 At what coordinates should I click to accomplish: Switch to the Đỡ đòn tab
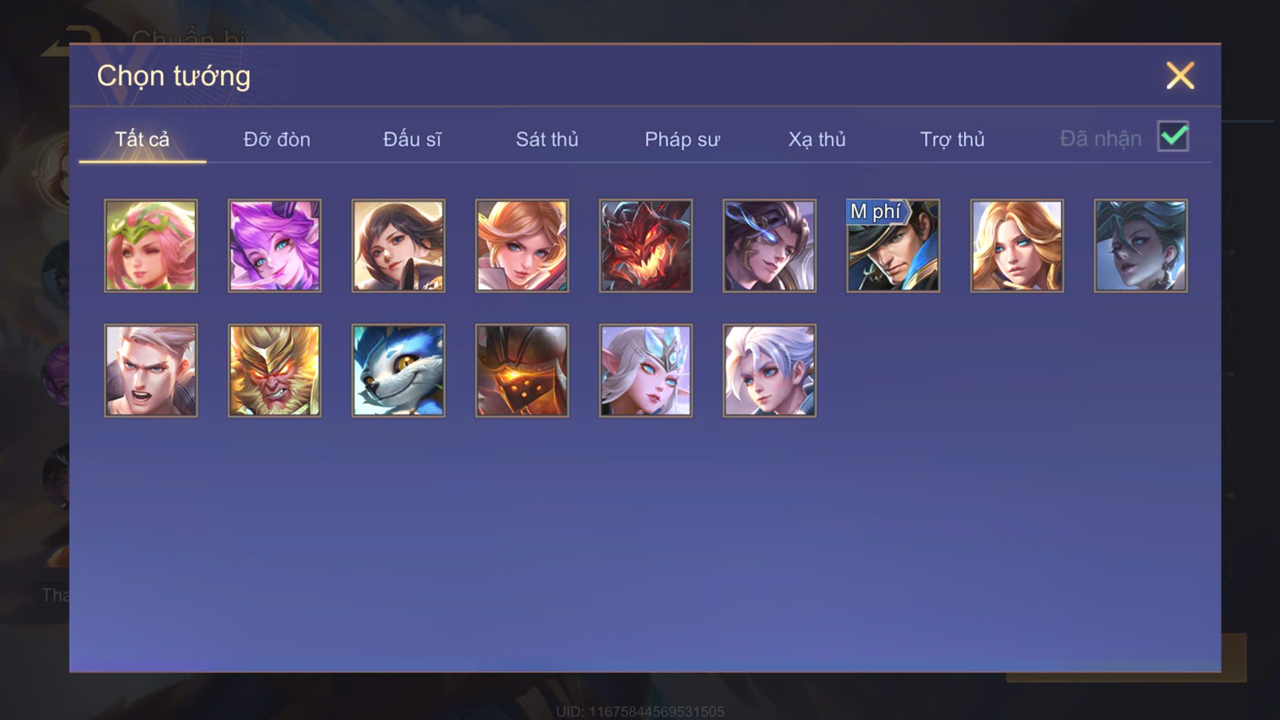[277, 139]
